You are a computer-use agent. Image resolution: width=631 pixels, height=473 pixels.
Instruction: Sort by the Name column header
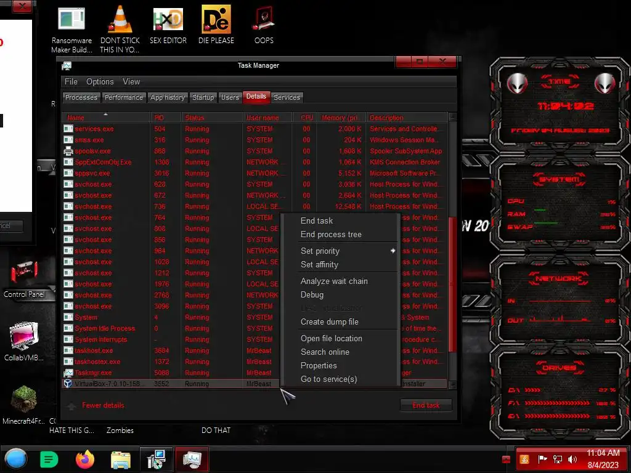[105, 118]
